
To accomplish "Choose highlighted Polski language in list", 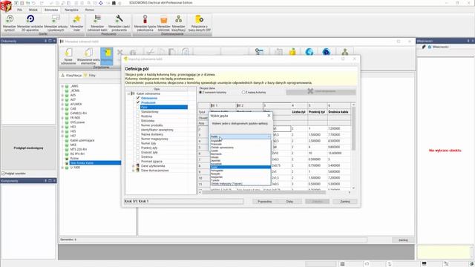I will pos(240,167).
